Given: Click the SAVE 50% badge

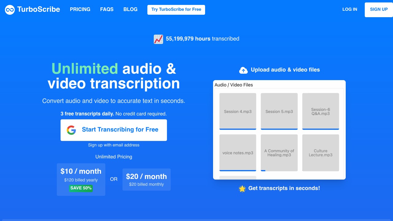Looking at the screenshot, I should tap(81, 188).
